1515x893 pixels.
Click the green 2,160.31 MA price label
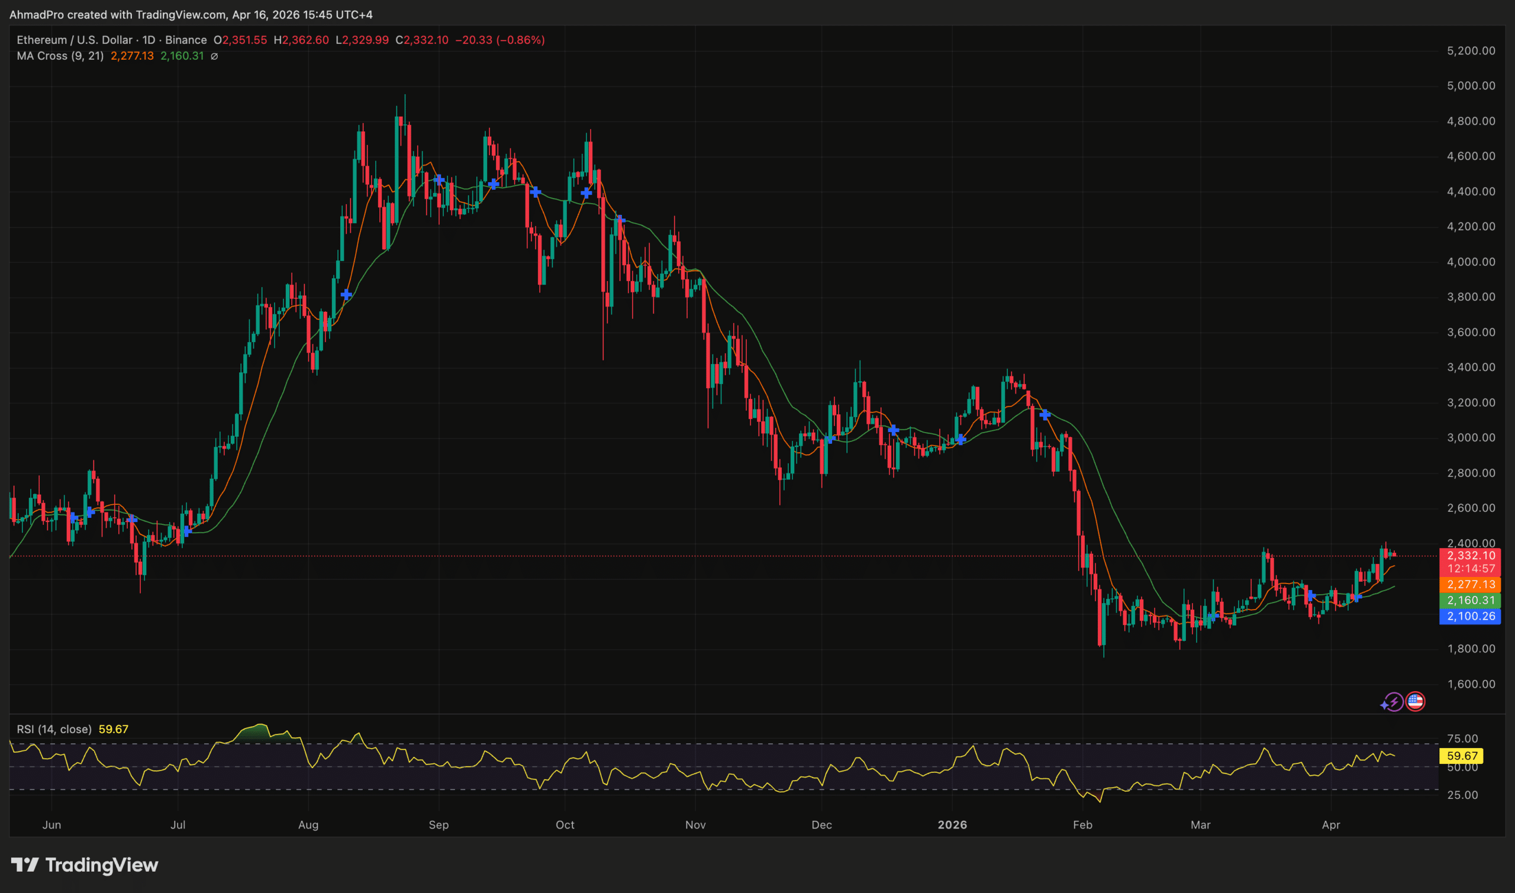click(1470, 600)
